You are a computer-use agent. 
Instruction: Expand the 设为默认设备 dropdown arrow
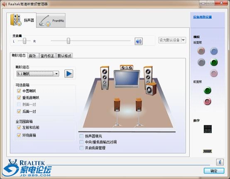click(184, 40)
